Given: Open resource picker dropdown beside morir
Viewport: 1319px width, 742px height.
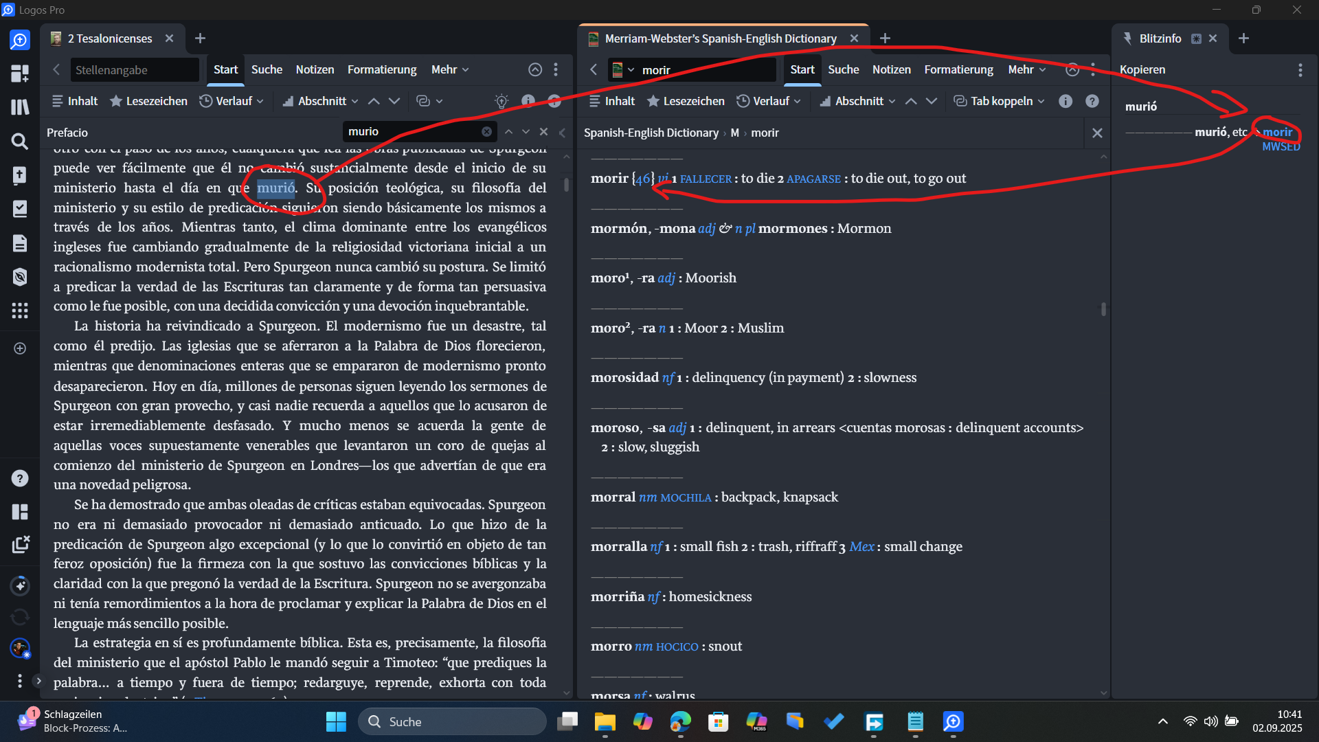Looking at the screenshot, I should tap(623, 69).
